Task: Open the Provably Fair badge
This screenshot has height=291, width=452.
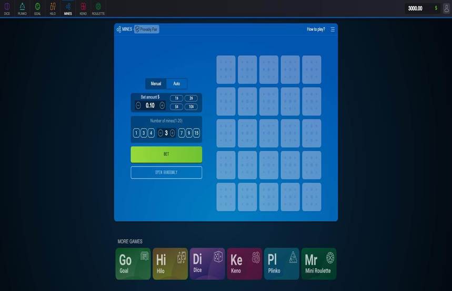Action: tap(146, 29)
